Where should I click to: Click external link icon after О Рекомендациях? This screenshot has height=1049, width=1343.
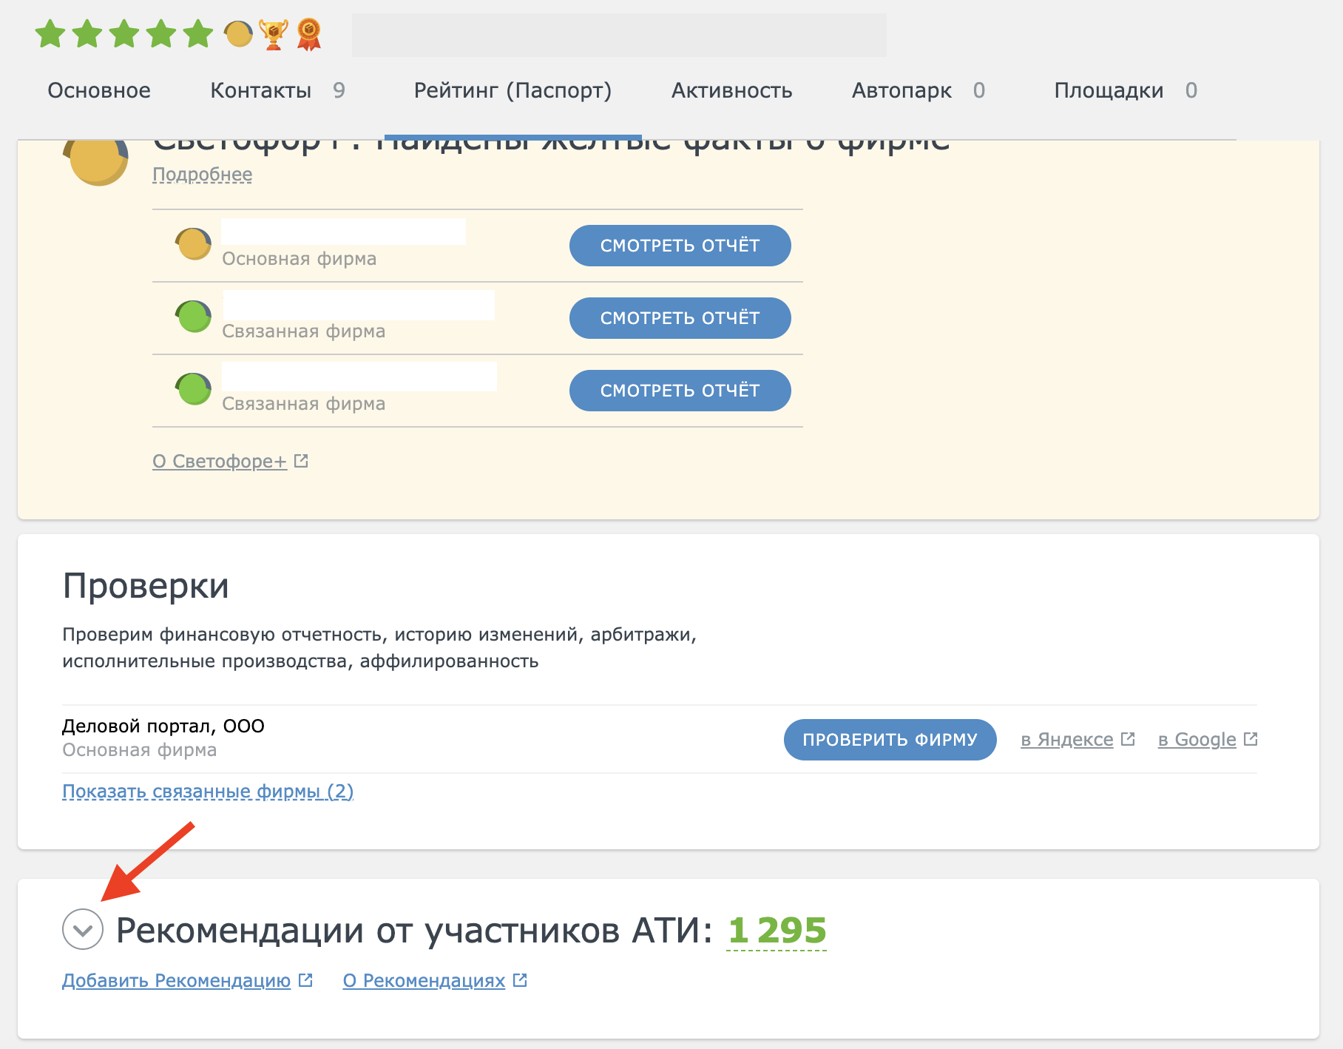click(x=520, y=980)
